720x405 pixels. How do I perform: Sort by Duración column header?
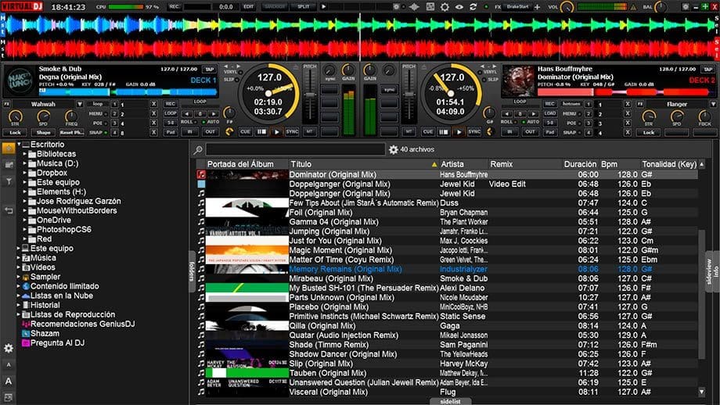(x=581, y=164)
